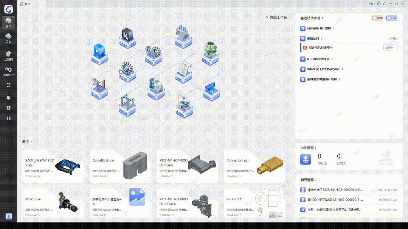Go to 首页 in the left sidebar
The width and height of the screenshot is (408, 229).
8,23
